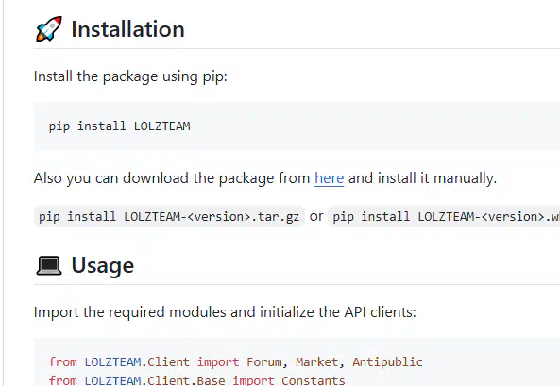Screen dimensions: 560x386
Task: Click the laptop emoji beside Usage
Action: 49,265
